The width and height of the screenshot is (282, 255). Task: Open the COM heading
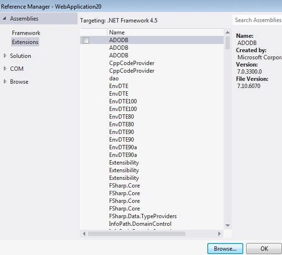(17, 68)
